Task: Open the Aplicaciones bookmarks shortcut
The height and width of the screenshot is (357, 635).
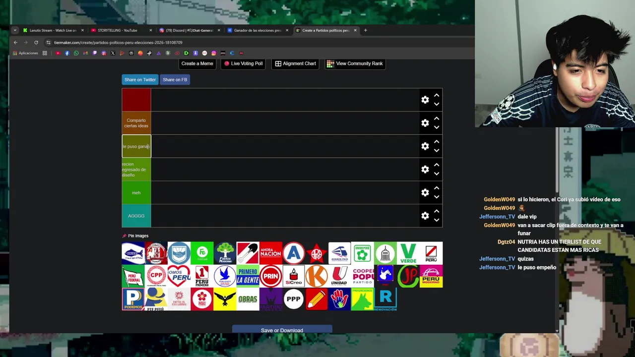Action: coord(25,53)
